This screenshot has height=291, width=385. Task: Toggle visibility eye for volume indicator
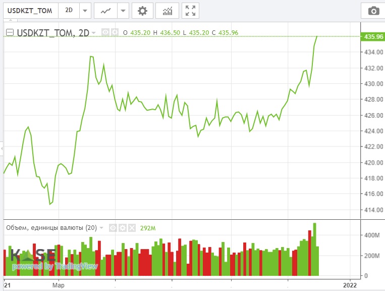coord(113,228)
